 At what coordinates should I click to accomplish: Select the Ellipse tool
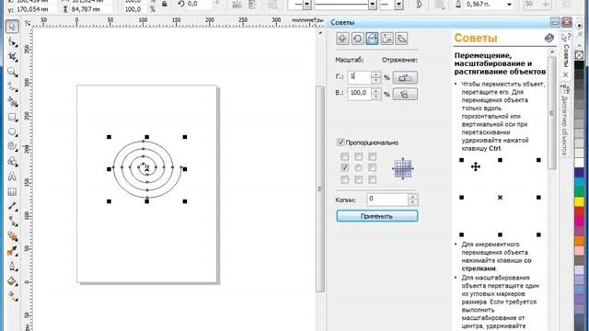(12, 131)
